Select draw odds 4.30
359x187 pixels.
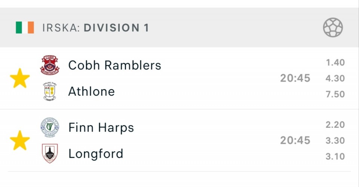335,78
